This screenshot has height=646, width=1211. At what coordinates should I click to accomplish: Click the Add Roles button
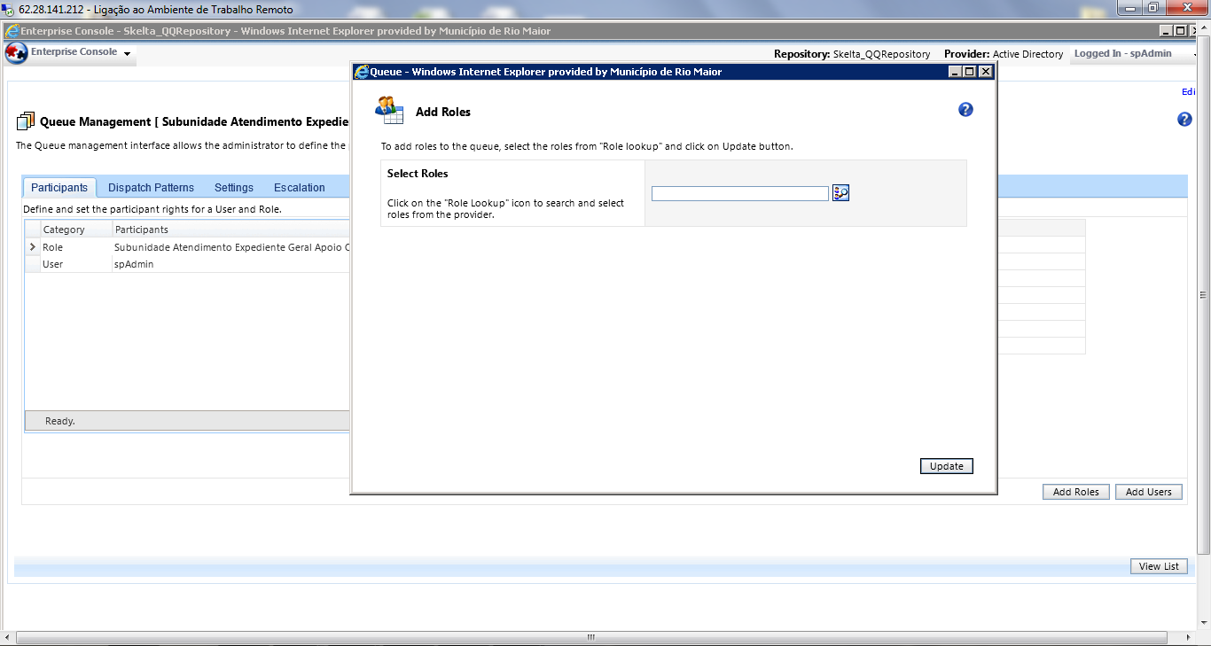pyautogui.click(x=1076, y=492)
